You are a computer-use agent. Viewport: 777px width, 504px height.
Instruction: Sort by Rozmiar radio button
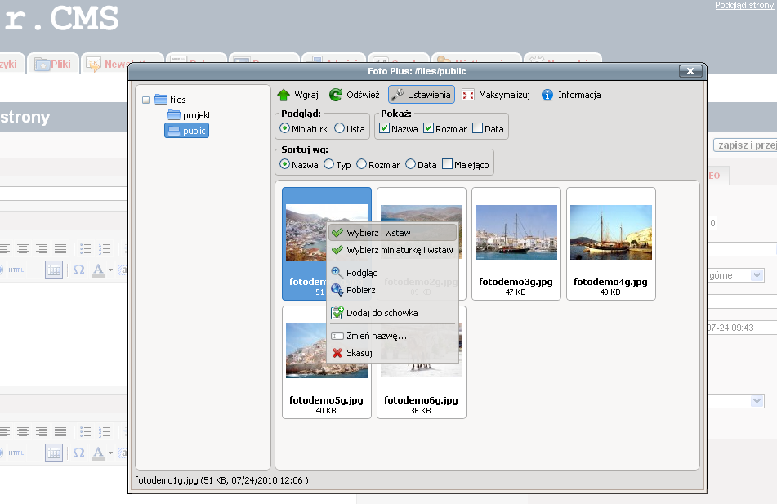(x=361, y=164)
